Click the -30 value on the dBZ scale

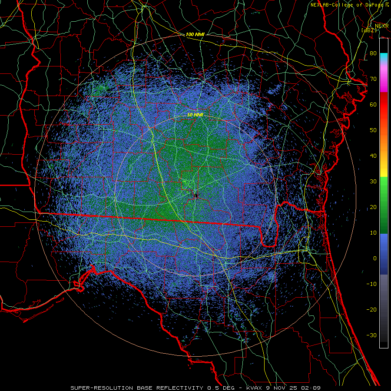pos(371,335)
